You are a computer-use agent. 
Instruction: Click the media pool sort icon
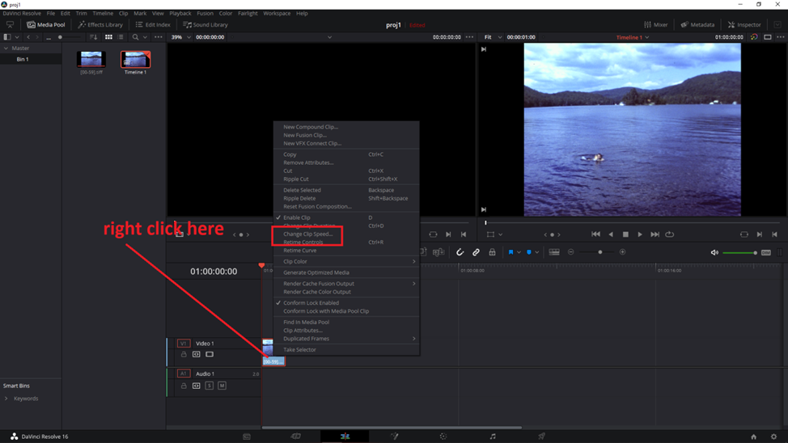pyautogui.click(x=94, y=37)
